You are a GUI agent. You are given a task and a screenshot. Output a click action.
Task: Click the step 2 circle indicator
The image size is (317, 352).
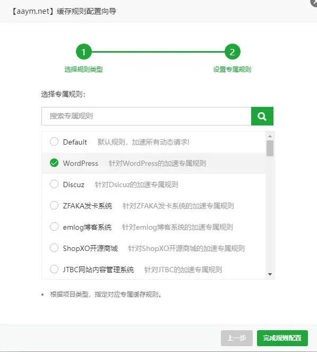click(x=233, y=52)
